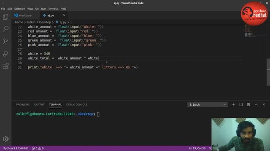Click the zulkifl breadcrumb segment

click(31, 22)
